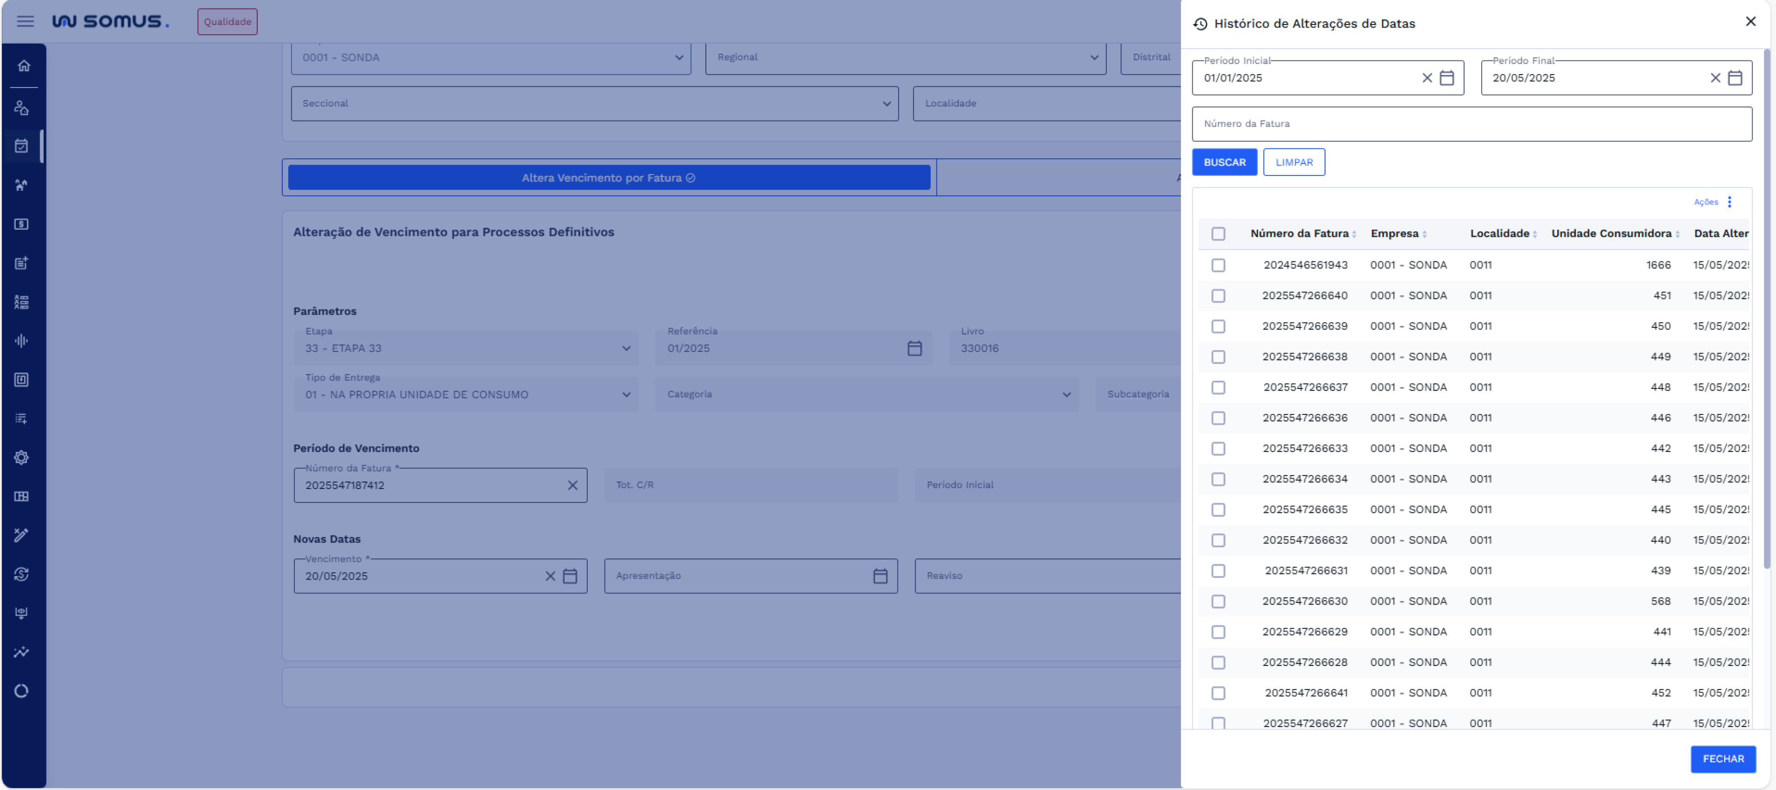Clear the Período Final date field
1776x790 pixels.
pos(1715,78)
